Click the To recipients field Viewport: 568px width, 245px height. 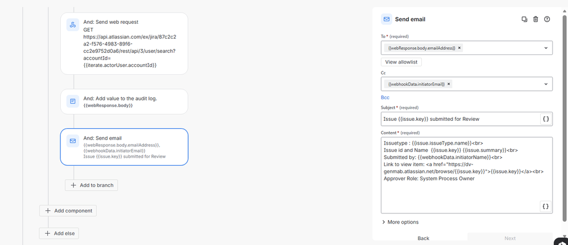tap(467, 48)
